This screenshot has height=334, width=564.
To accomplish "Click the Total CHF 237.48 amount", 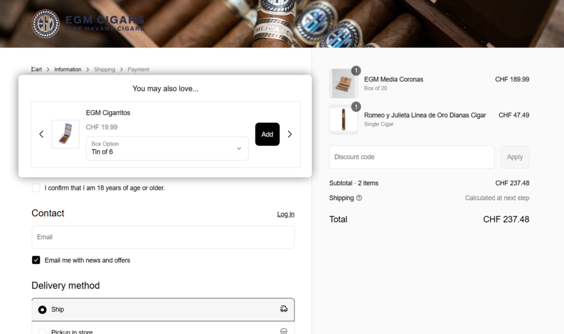I will [506, 219].
